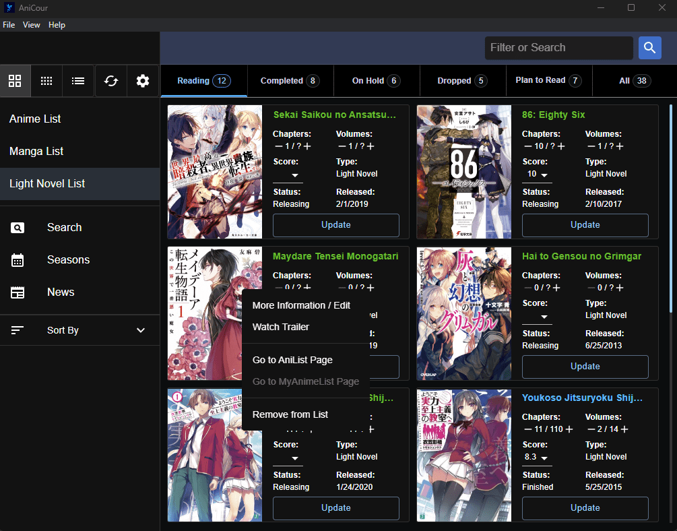677x531 pixels.
Task: Open score dropdown showing 8.3
Action: 537,458
